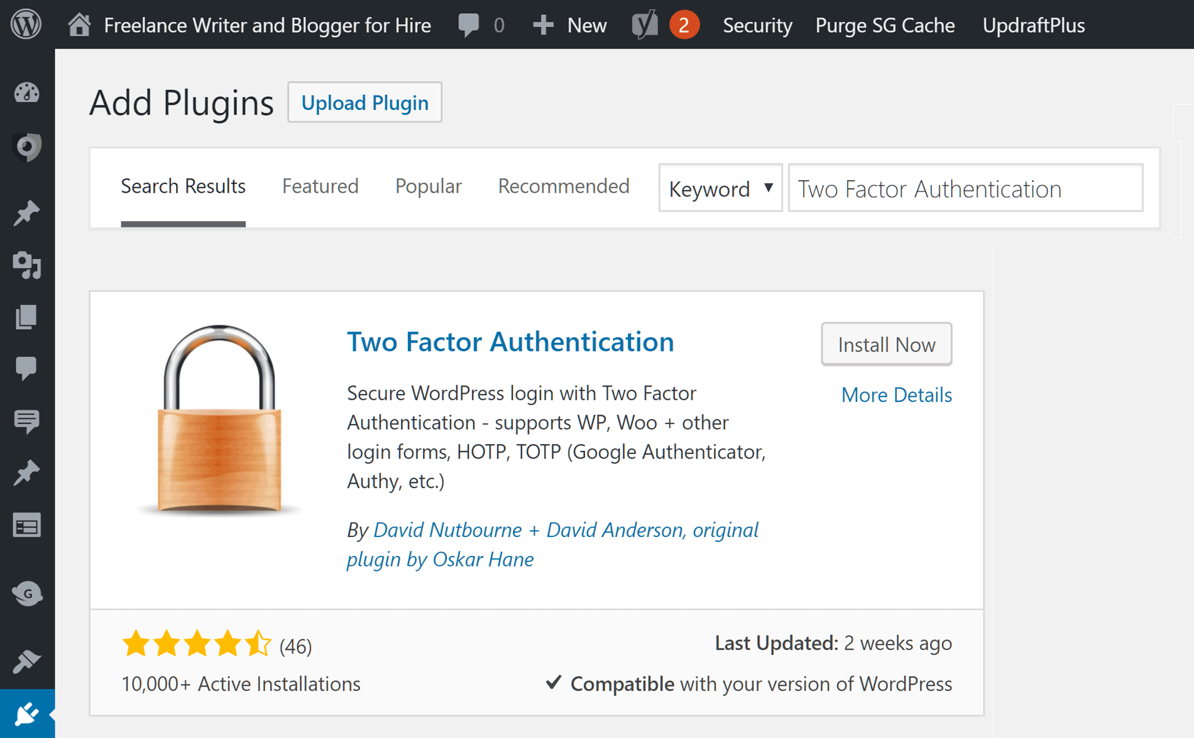The image size is (1194, 738).
Task: Switch to the Popular tab
Action: click(x=428, y=186)
